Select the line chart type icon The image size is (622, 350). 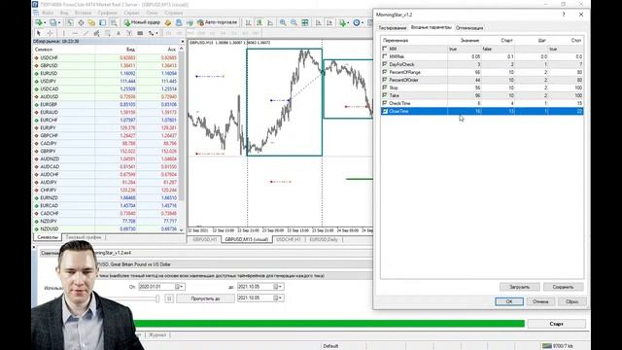tap(270, 22)
